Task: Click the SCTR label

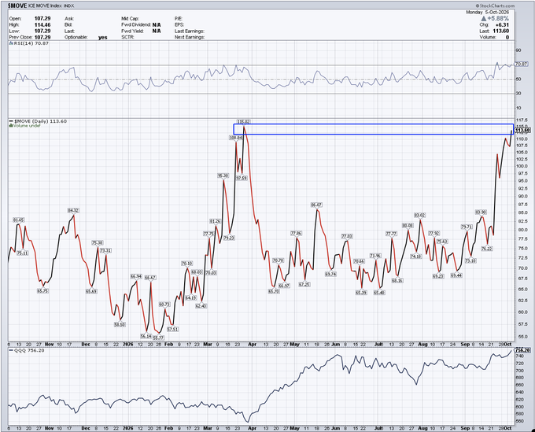Action: [127, 37]
